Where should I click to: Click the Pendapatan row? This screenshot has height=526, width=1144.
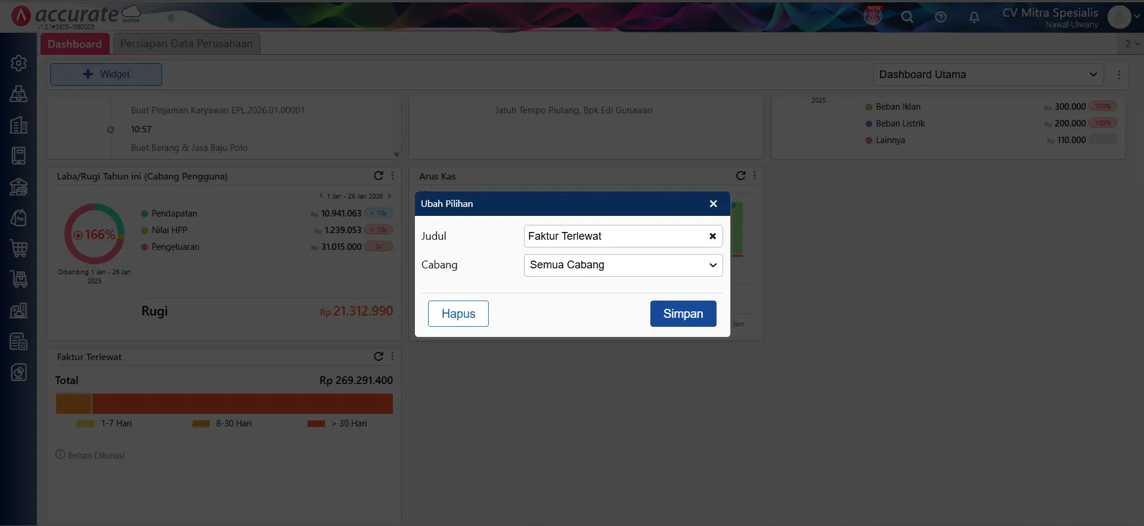click(266, 214)
